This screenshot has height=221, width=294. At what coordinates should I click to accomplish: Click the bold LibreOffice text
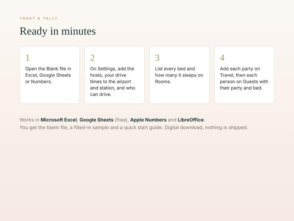191,120
